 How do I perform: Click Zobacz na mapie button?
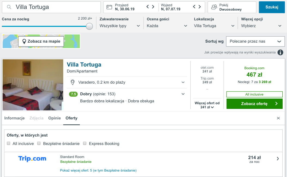tap(41, 42)
